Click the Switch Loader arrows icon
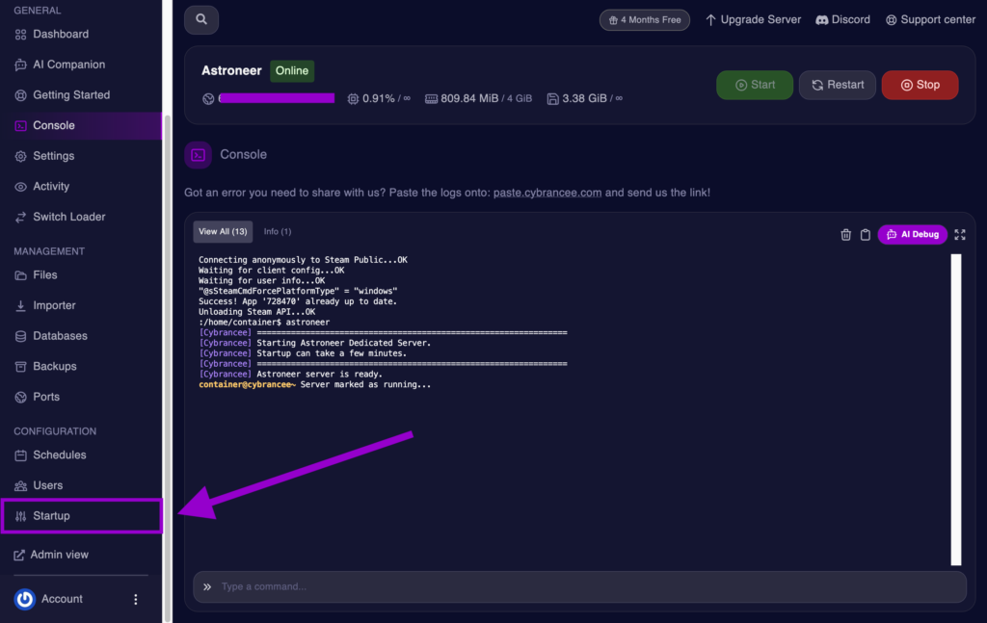Screen dimensions: 987x623 click(21, 217)
